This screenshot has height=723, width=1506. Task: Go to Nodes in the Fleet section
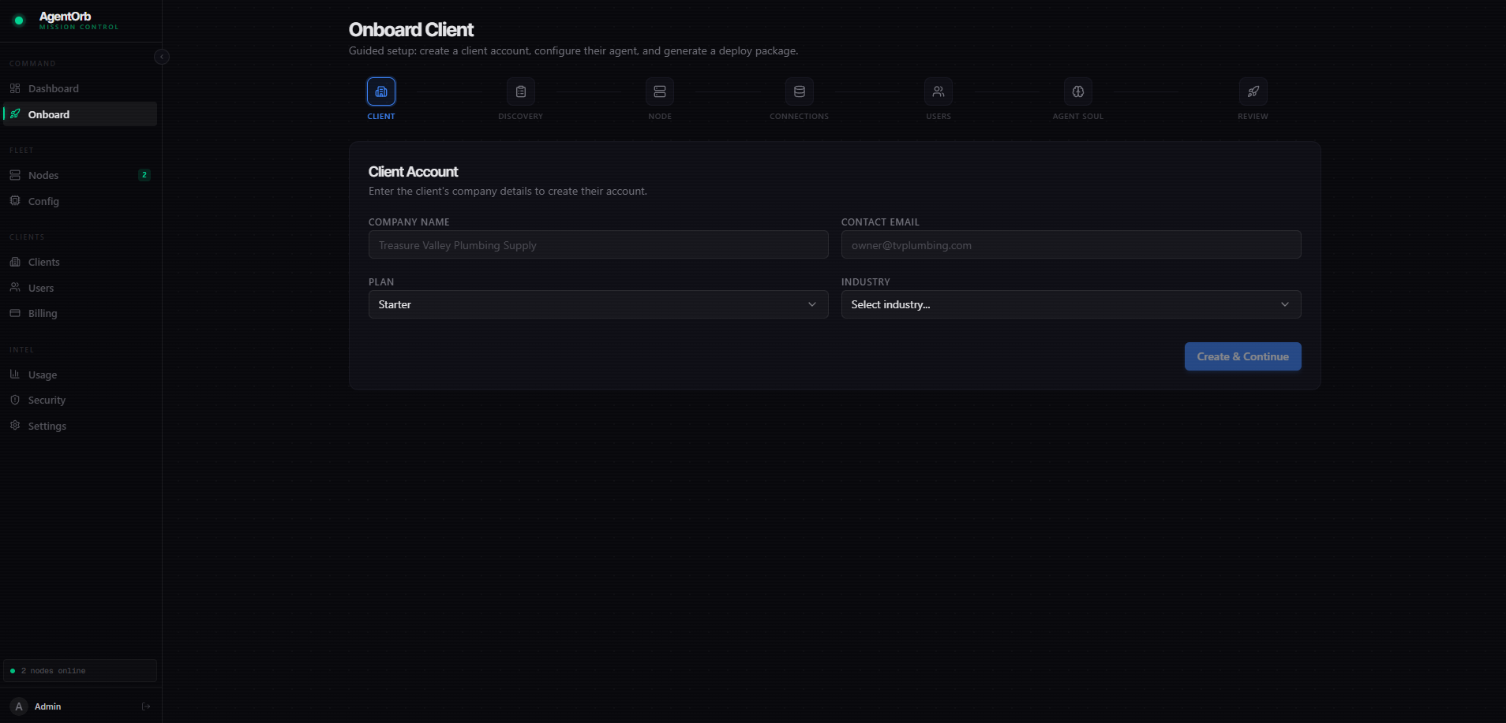tap(80, 175)
